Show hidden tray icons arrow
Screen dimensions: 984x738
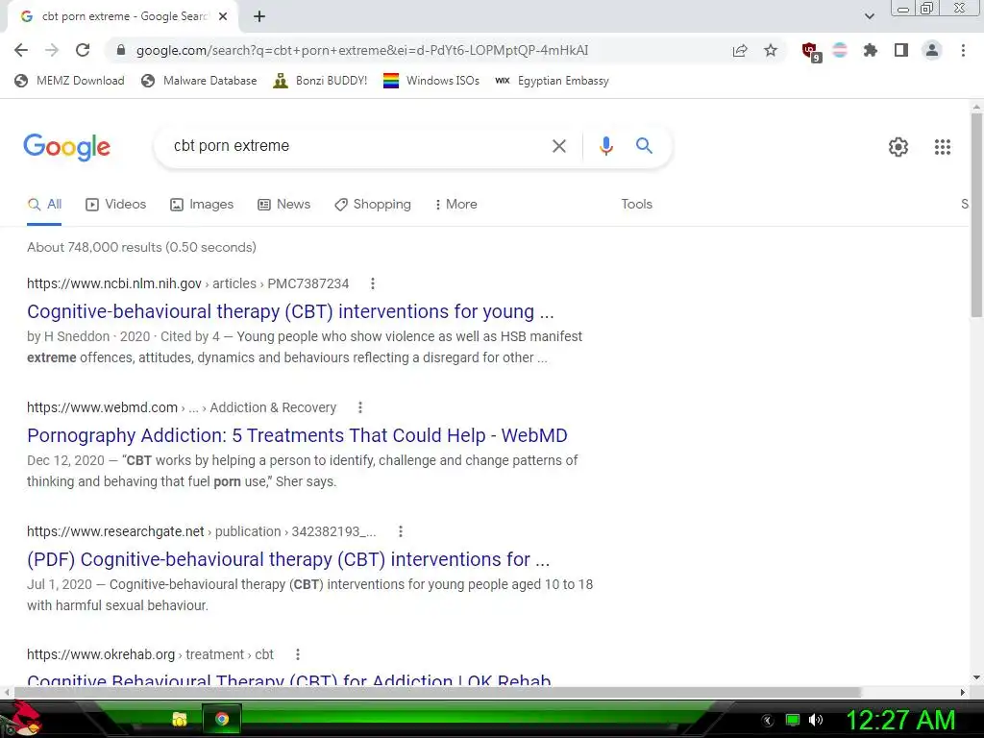(x=768, y=721)
